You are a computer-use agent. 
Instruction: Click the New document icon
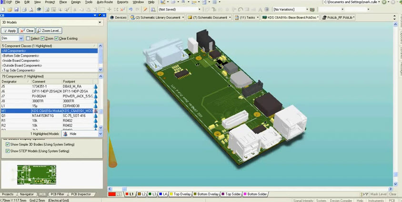3,10
